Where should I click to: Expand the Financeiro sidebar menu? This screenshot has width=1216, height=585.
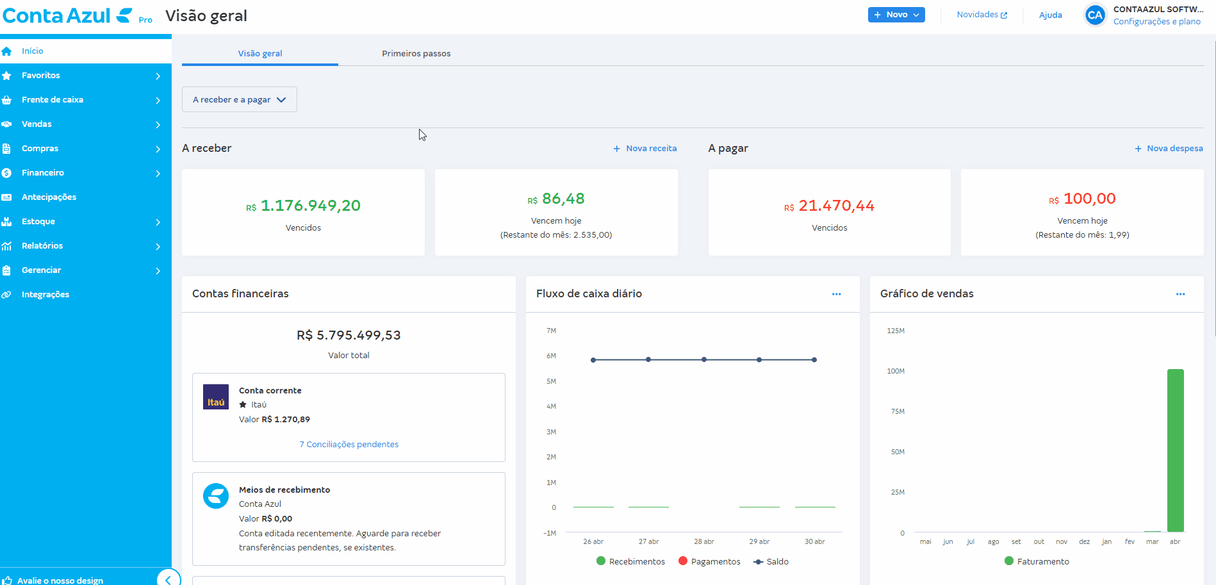(x=86, y=173)
